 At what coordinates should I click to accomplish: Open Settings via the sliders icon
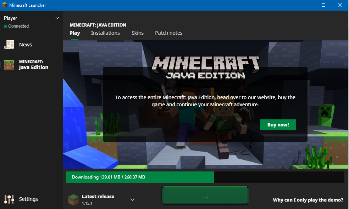9,199
